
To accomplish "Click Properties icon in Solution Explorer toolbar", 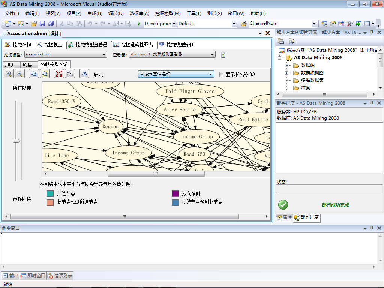I will tap(281, 41).
